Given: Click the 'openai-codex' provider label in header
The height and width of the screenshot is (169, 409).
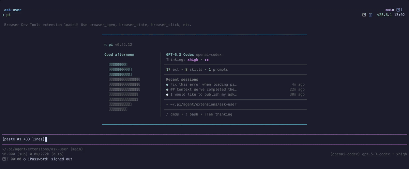Looking at the screenshot, I should pos(209,55).
